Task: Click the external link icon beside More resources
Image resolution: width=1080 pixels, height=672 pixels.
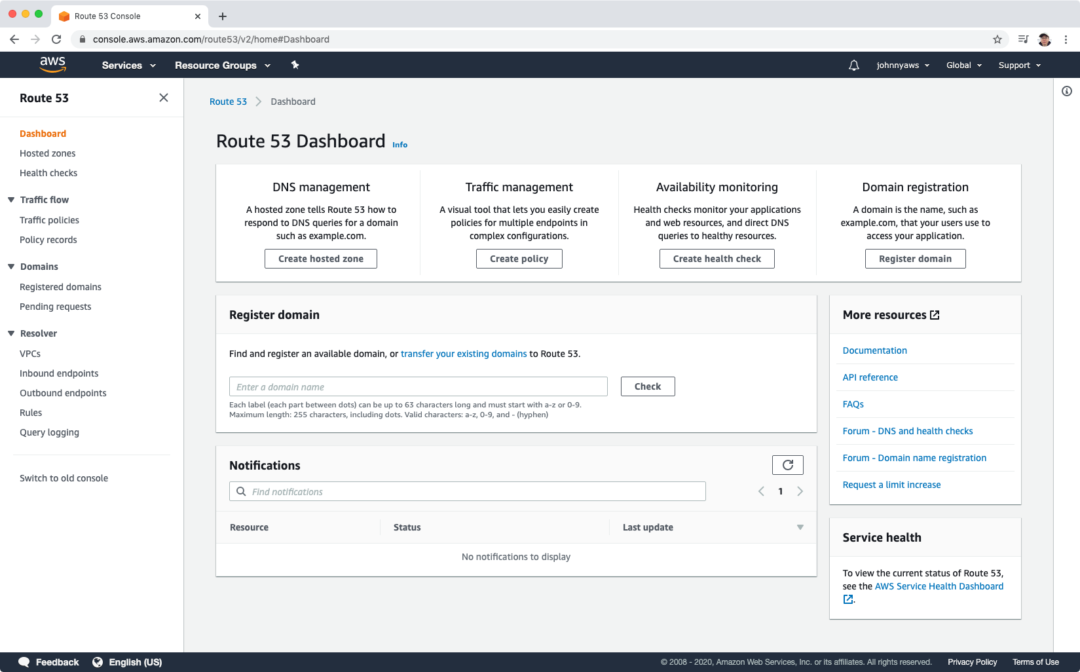Action: (x=935, y=315)
